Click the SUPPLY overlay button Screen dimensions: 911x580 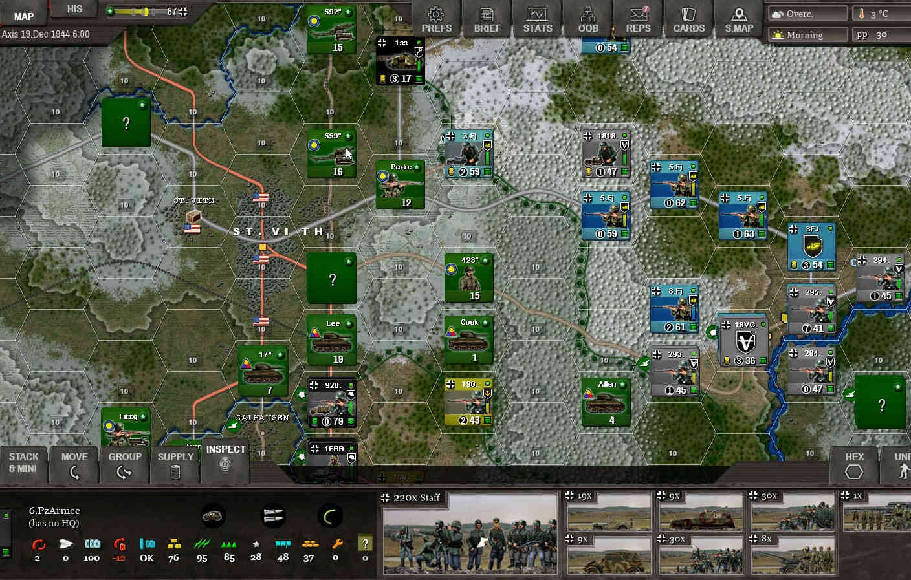pos(175,464)
